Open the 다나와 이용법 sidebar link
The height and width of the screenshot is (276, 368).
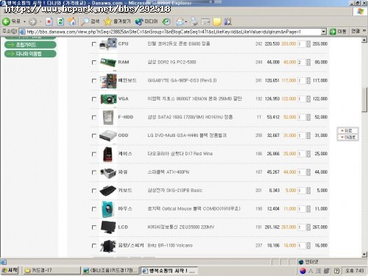pos(30,54)
